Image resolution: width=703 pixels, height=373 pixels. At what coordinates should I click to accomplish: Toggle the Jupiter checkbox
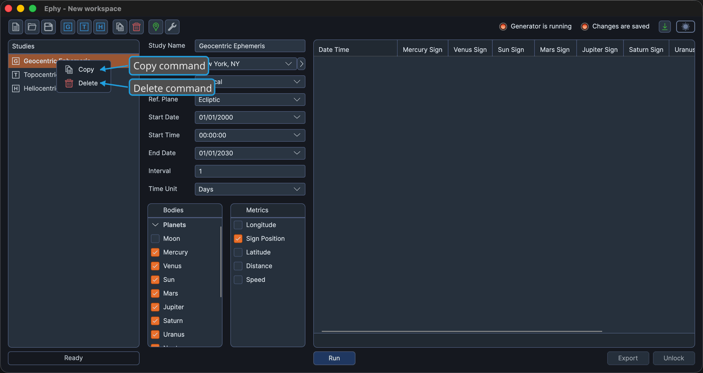pyautogui.click(x=155, y=307)
